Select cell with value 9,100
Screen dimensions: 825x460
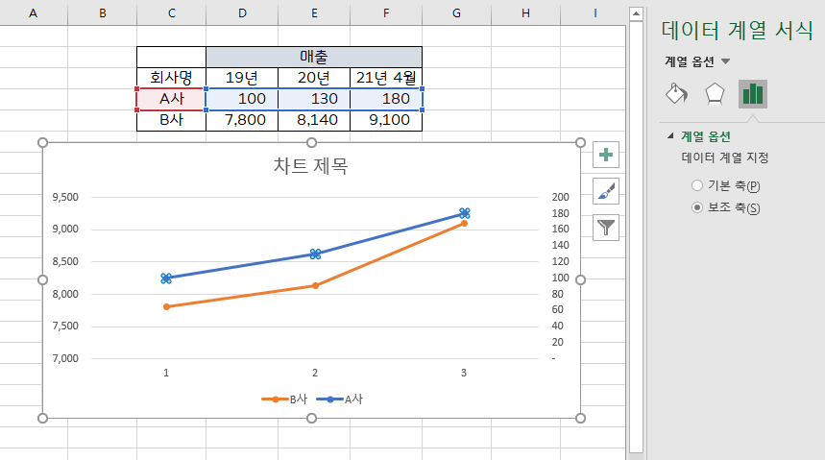[x=386, y=120]
